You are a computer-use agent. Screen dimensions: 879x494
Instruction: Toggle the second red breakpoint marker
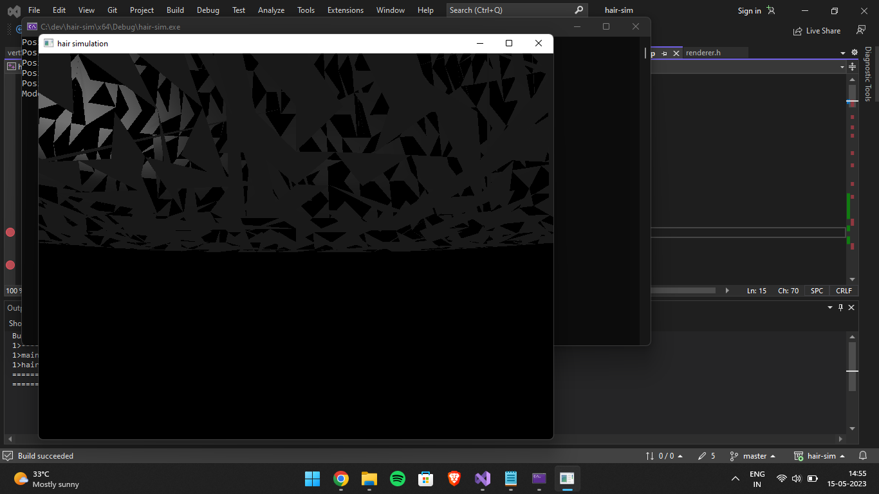(x=10, y=265)
